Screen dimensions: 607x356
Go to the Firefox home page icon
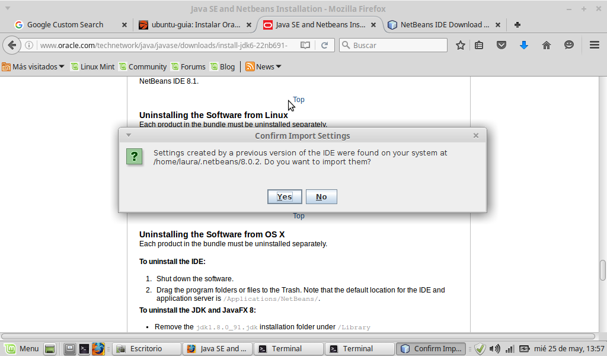(x=547, y=45)
